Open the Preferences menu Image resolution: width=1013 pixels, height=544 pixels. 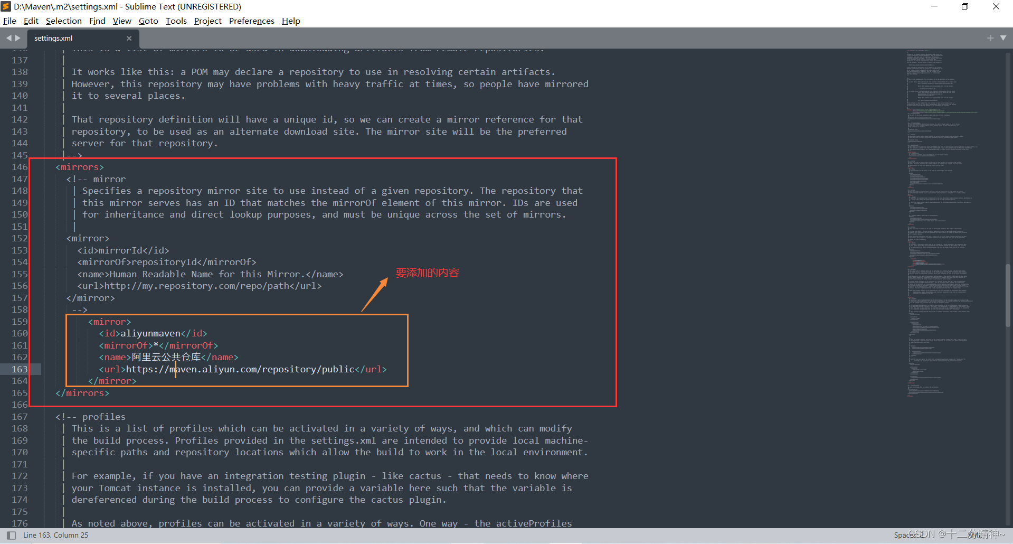tap(252, 21)
